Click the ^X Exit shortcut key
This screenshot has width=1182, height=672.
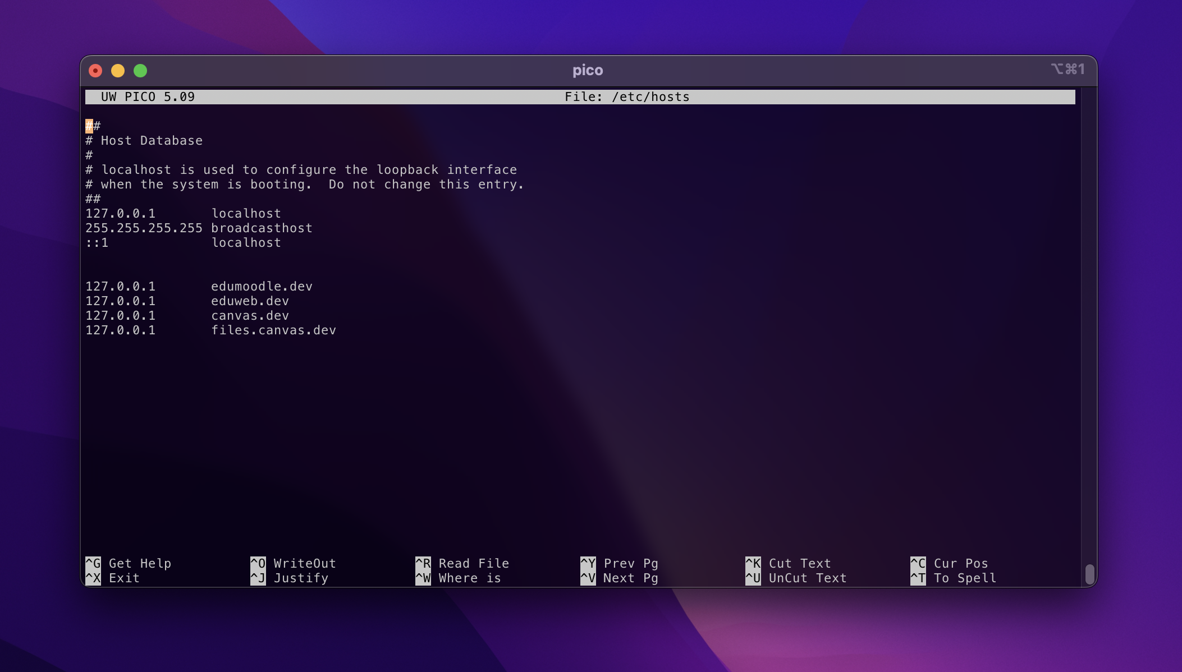click(x=93, y=578)
